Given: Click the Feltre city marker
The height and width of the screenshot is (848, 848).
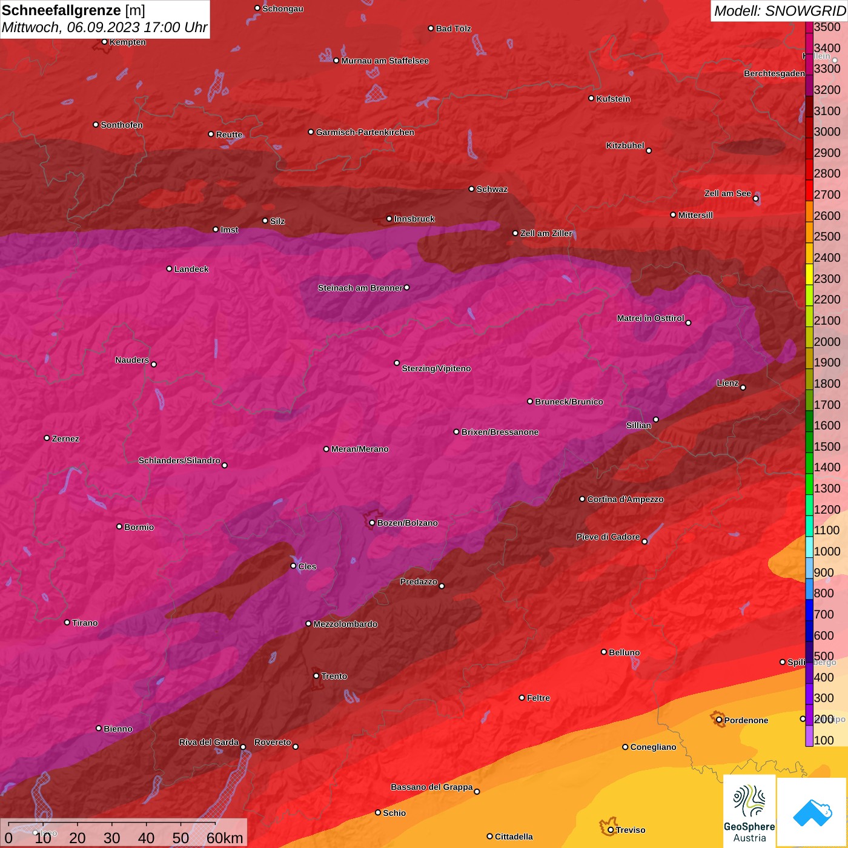Looking at the screenshot, I should [x=522, y=698].
